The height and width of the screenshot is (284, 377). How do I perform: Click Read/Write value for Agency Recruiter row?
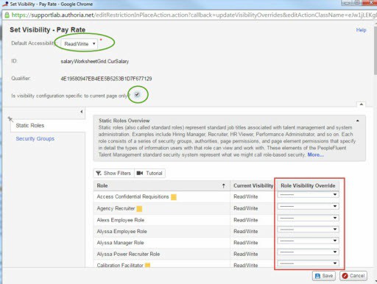click(x=246, y=208)
